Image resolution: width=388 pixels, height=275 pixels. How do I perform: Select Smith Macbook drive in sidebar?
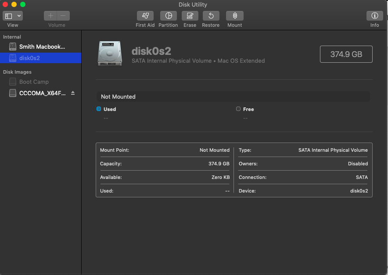pyautogui.click(x=42, y=46)
